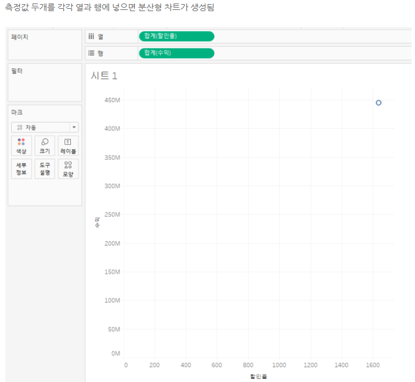Click the 800 x-axis label
This screenshot has width=415, height=382.
[x=248, y=365]
